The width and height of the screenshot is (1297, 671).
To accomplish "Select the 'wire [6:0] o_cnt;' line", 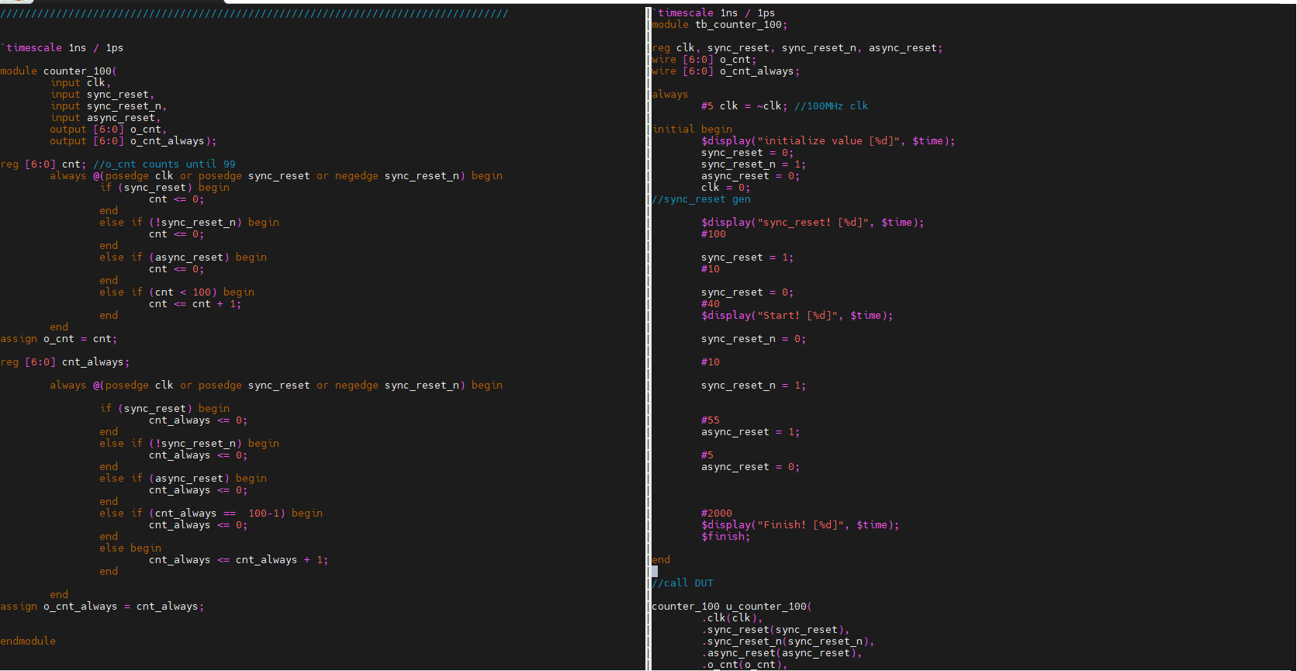I will coord(704,60).
